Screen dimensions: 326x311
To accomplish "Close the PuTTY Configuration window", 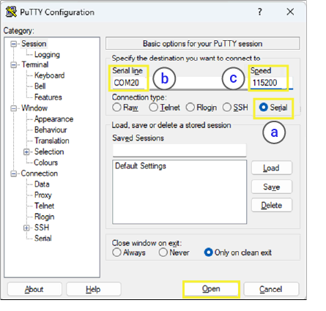I will pos(290,12).
